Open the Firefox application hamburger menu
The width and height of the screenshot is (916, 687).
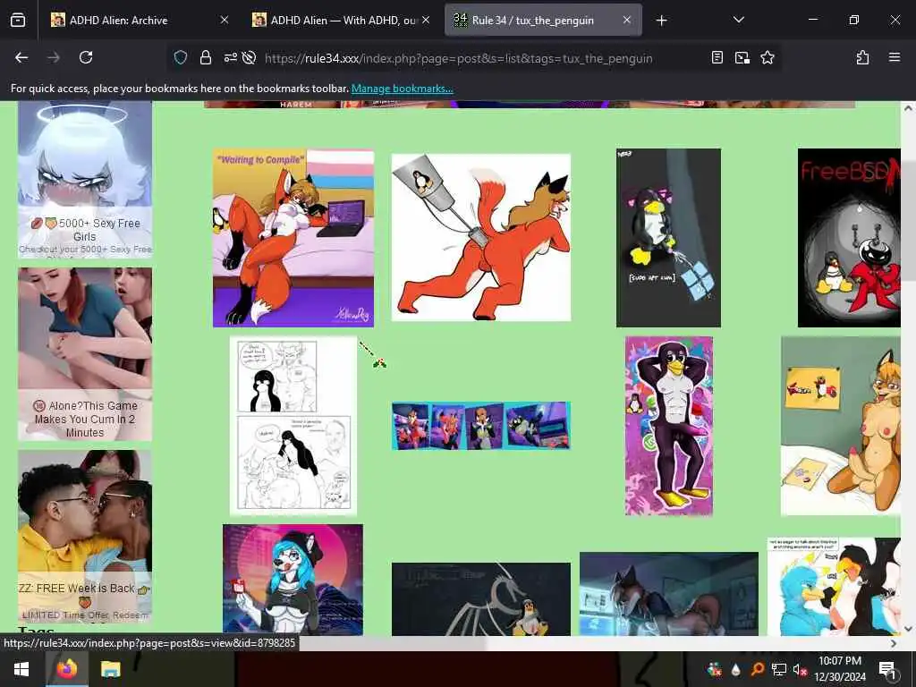(x=895, y=57)
